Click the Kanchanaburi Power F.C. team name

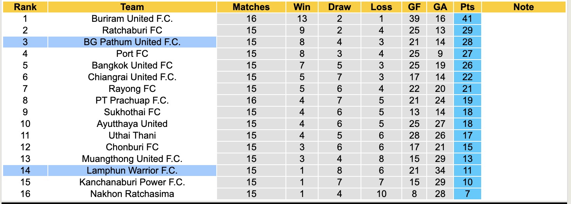pyautogui.click(x=132, y=182)
